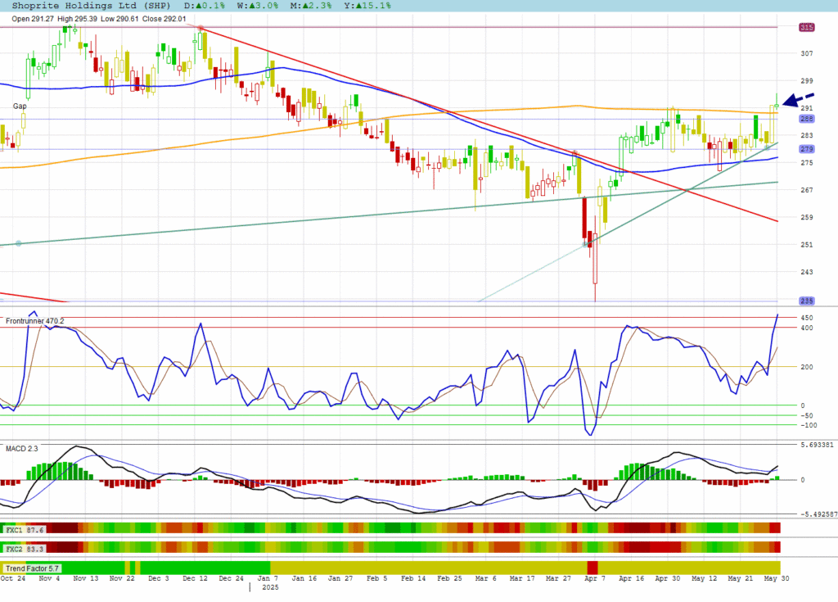Click the 299 price axis label

click(x=806, y=80)
